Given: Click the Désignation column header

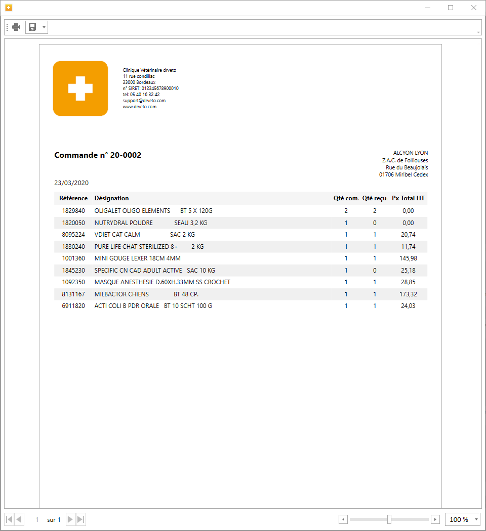Looking at the screenshot, I should click(x=111, y=198).
